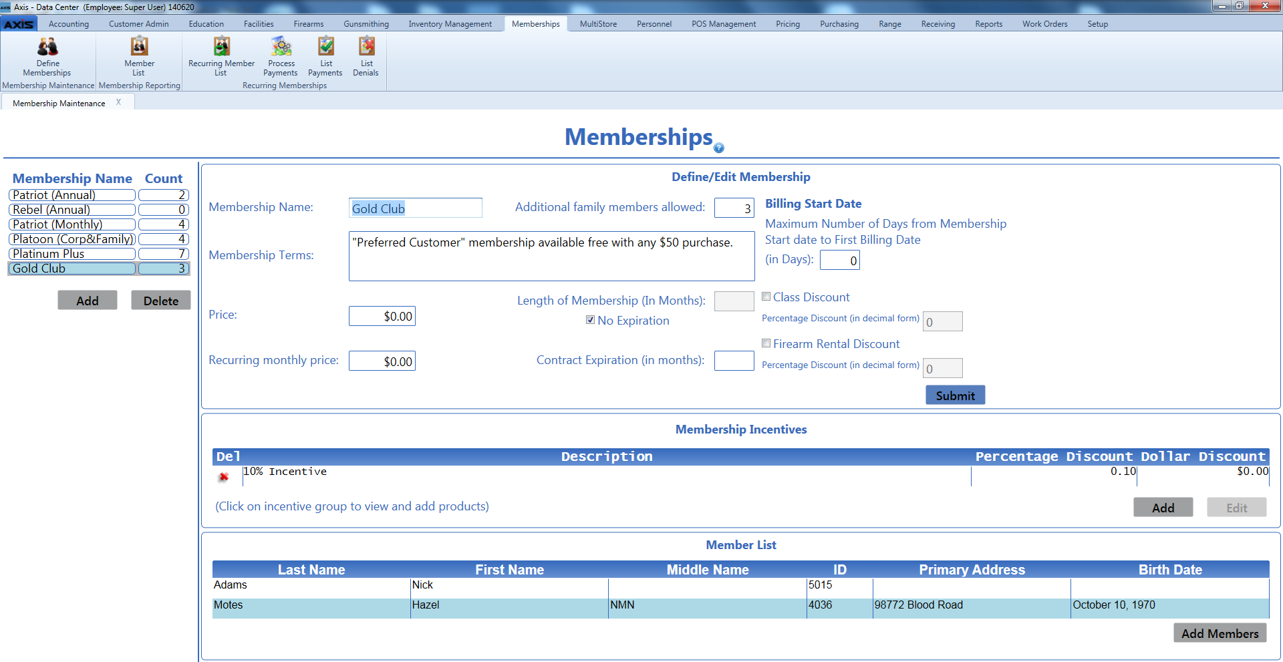Open the Setup tab
1283x662 pixels.
pyautogui.click(x=1097, y=24)
